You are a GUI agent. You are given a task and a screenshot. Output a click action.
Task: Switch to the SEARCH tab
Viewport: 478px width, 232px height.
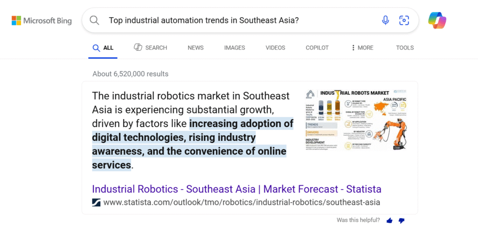point(150,48)
